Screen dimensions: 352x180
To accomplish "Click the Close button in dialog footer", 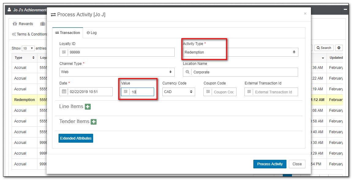I will pos(297,164).
